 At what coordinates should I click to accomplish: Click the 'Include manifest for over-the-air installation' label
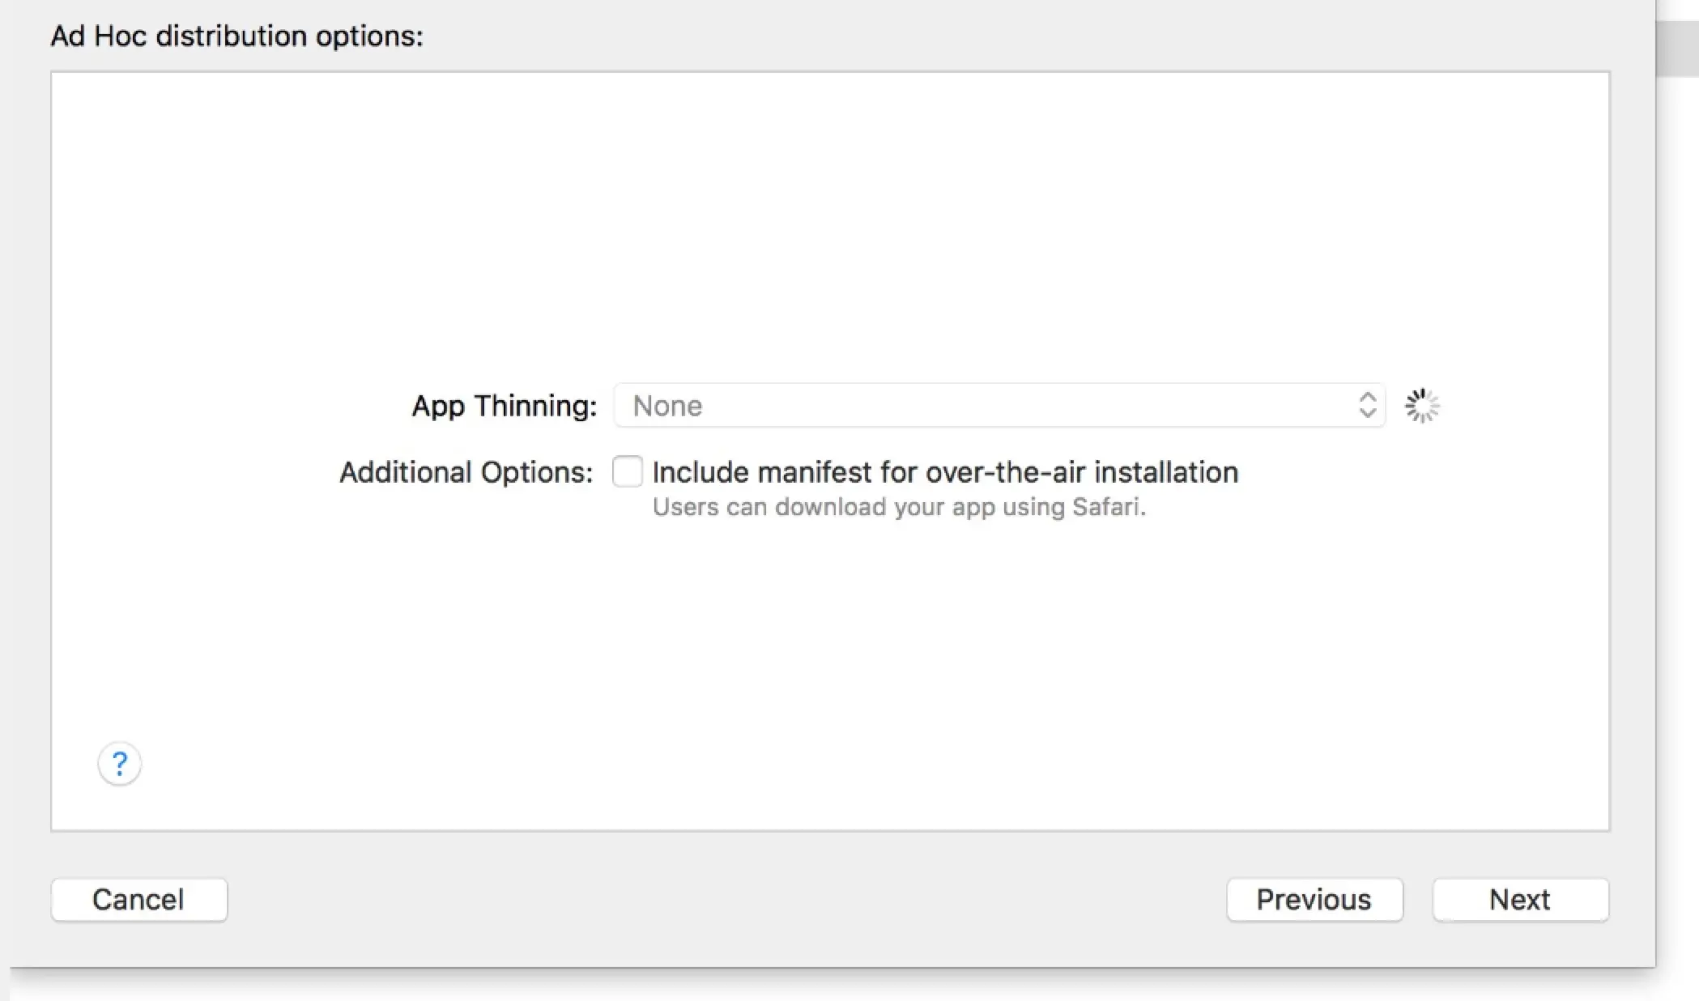pos(944,472)
